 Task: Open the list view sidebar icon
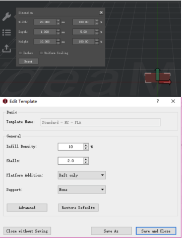click(x=7, y=32)
